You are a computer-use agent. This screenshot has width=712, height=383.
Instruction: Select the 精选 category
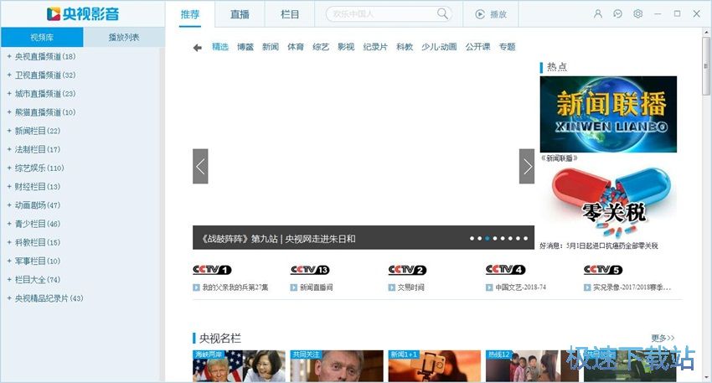click(x=220, y=47)
